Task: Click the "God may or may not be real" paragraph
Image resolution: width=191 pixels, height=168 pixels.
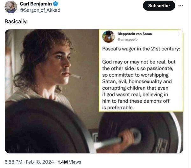Action: pos(139,85)
